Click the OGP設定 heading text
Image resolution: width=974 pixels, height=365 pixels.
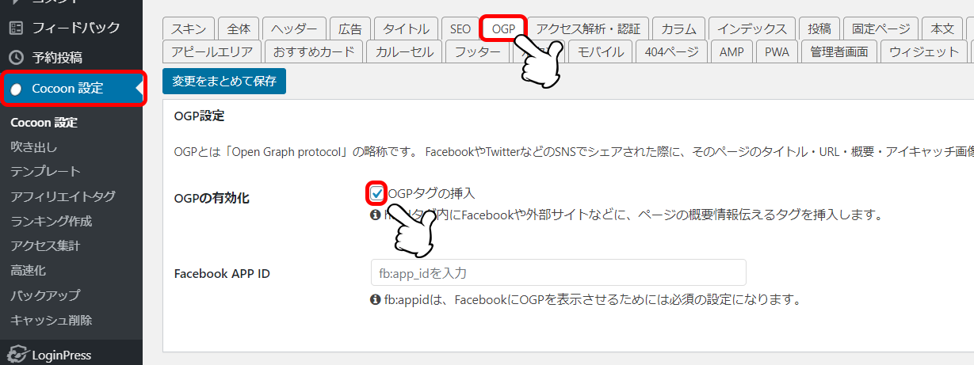tap(199, 116)
